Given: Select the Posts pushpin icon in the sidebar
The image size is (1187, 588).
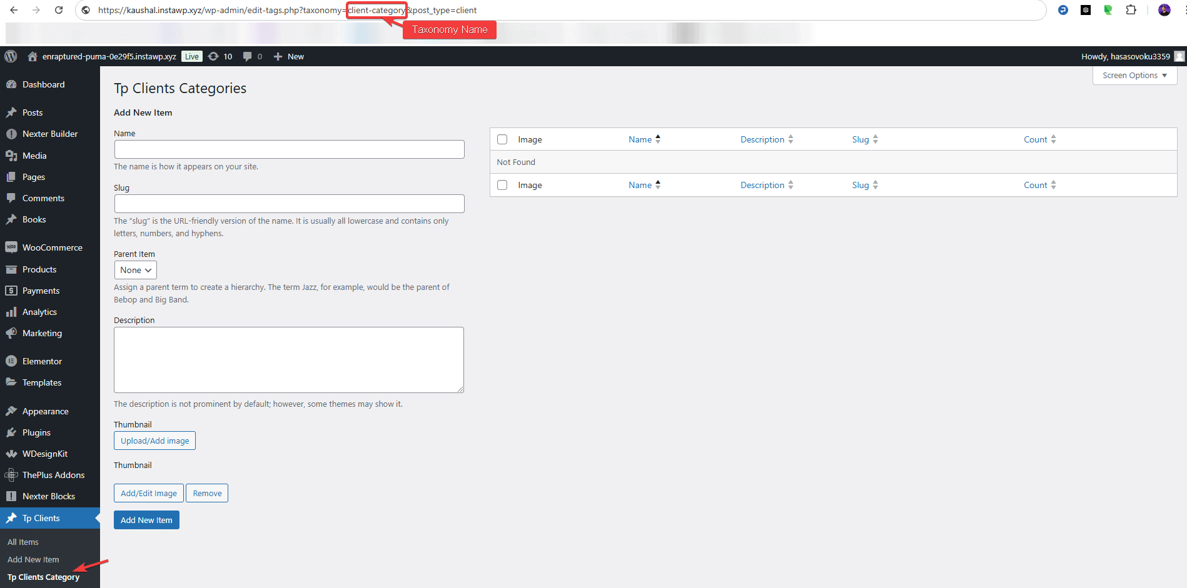Looking at the screenshot, I should click(11, 112).
